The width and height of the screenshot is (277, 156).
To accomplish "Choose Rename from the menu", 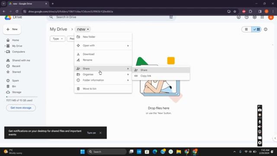I will point(103,60).
